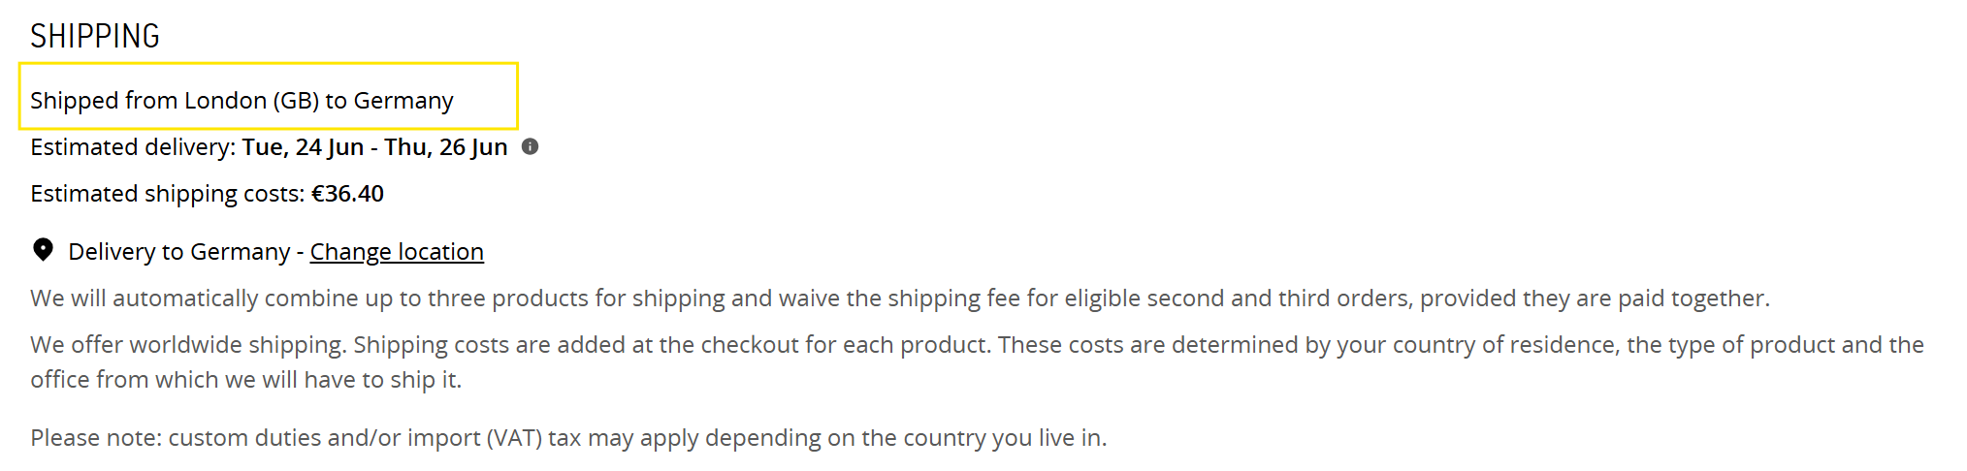Image resolution: width=1967 pixels, height=471 pixels.
Task: Click the SHIPPING section heading
Action: coord(95,36)
